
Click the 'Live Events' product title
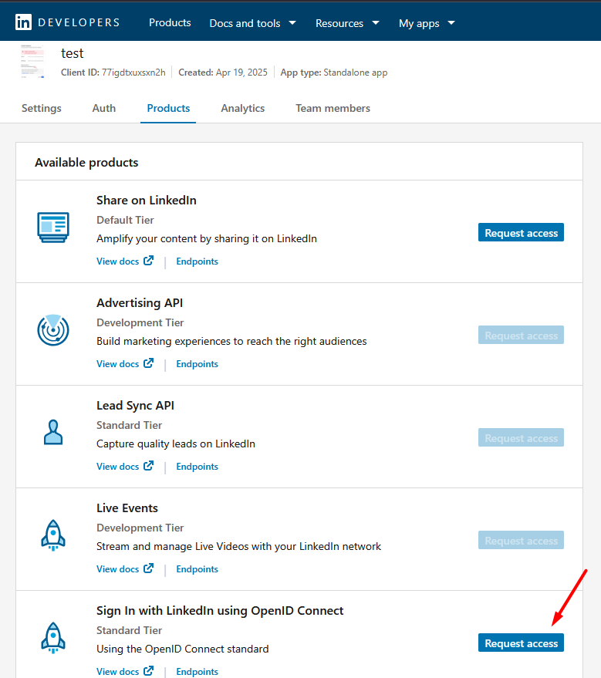(x=127, y=508)
